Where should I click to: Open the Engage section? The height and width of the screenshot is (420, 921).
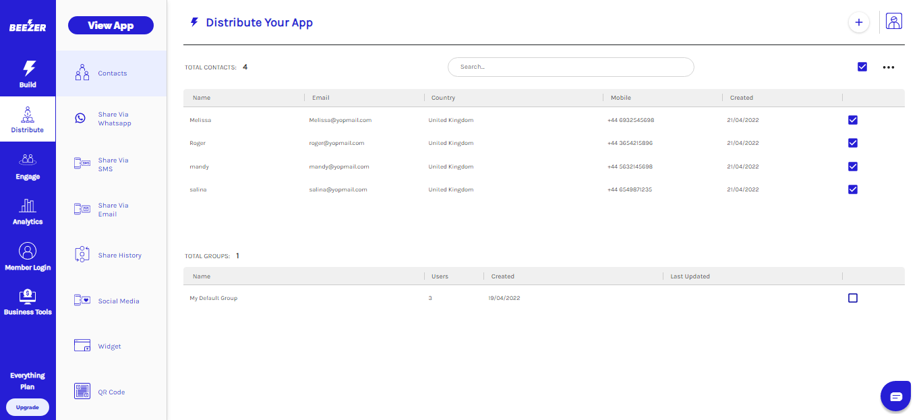(x=28, y=166)
